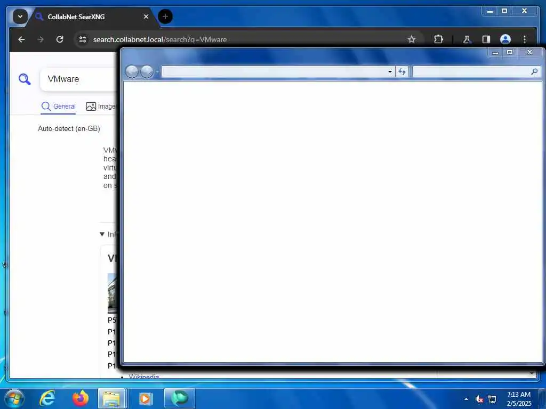The height and width of the screenshot is (409, 546).
Task: Open site information icon in address bar
Action: [x=83, y=39]
